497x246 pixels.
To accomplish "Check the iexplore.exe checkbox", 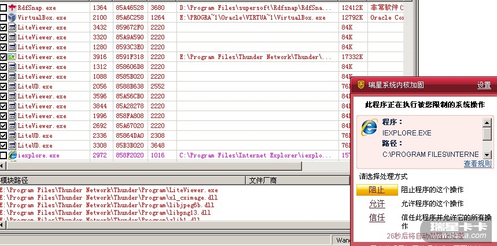I will [x=3, y=155].
